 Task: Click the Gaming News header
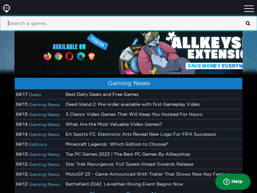pyautogui.click(x=128, y=83)
